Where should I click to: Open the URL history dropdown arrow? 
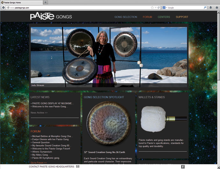[155, 7]
